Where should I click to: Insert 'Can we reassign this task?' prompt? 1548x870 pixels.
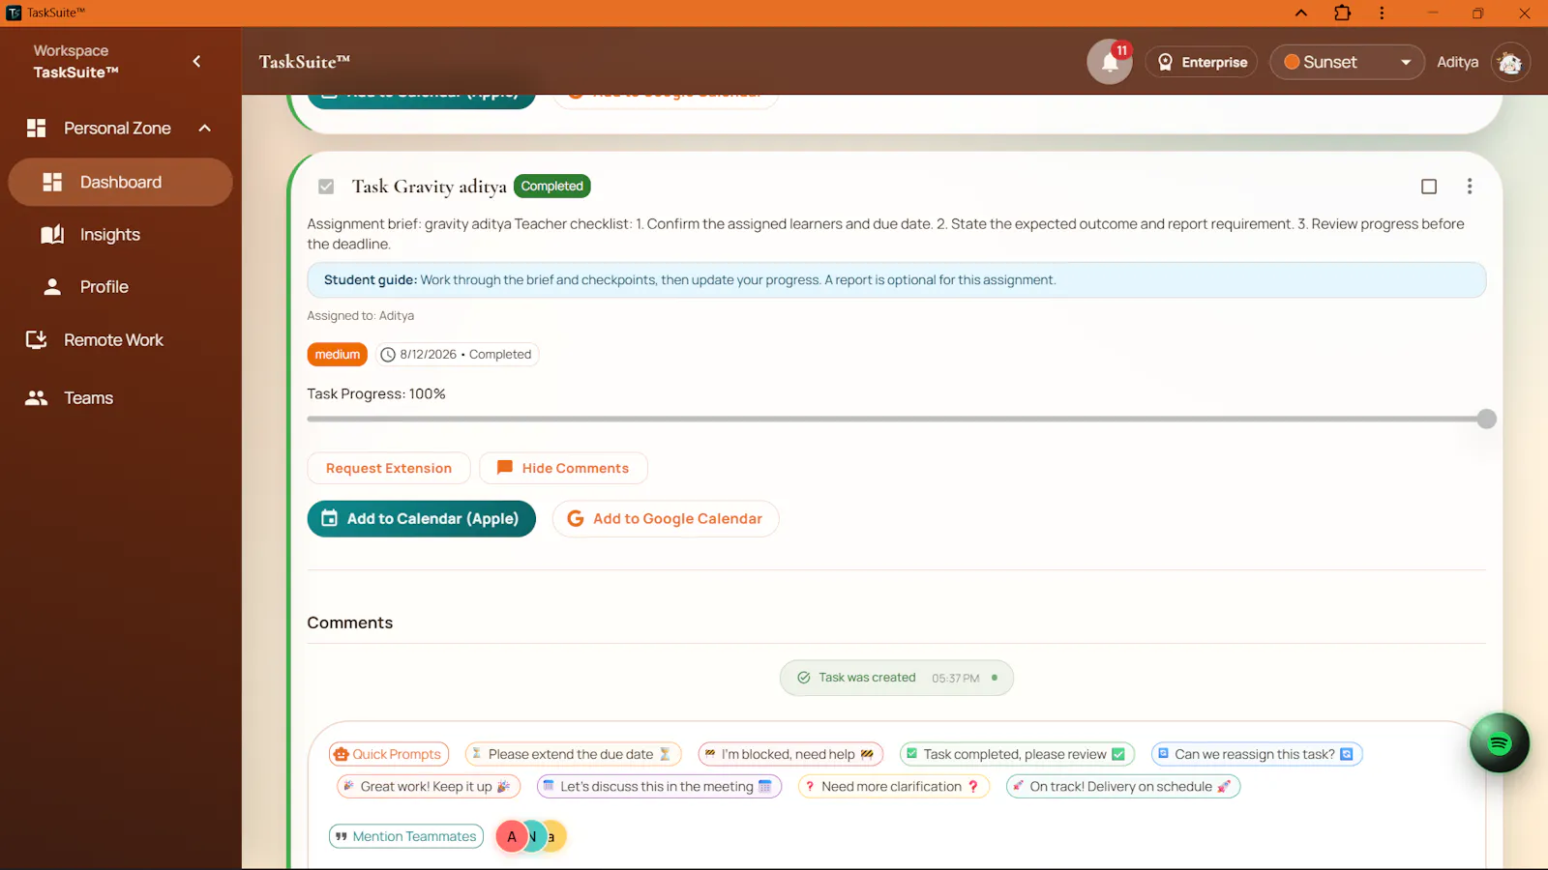[1257, 754]
